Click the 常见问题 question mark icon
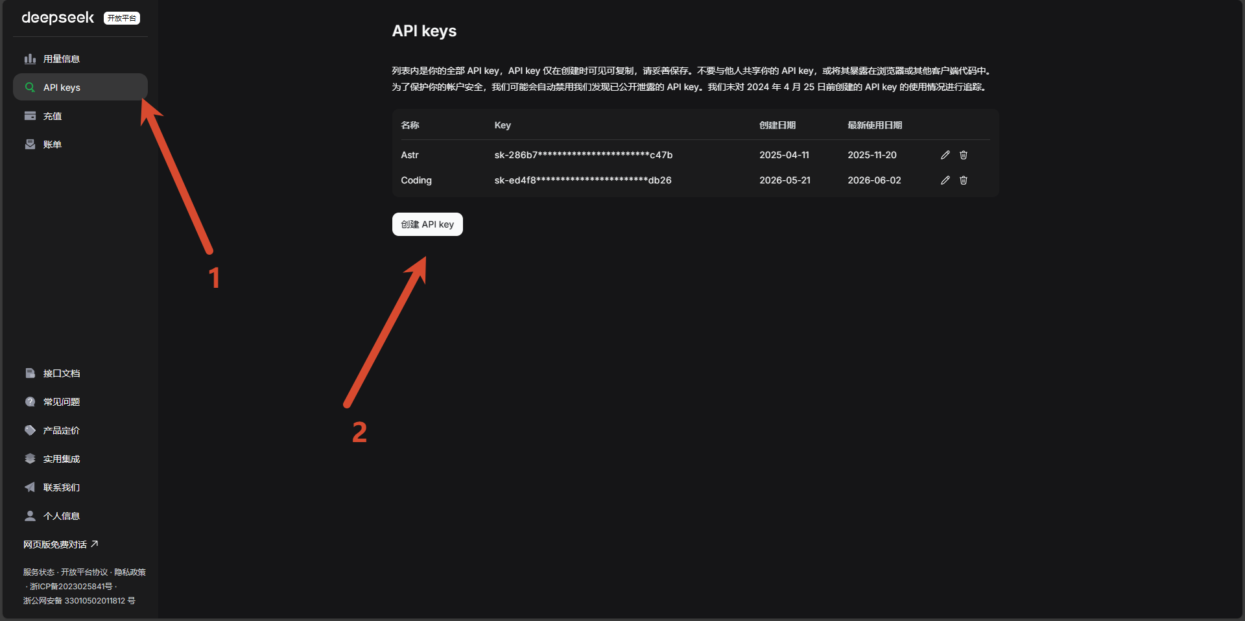1245x621 pixels. pyautogui.click(x=30, y=402)
